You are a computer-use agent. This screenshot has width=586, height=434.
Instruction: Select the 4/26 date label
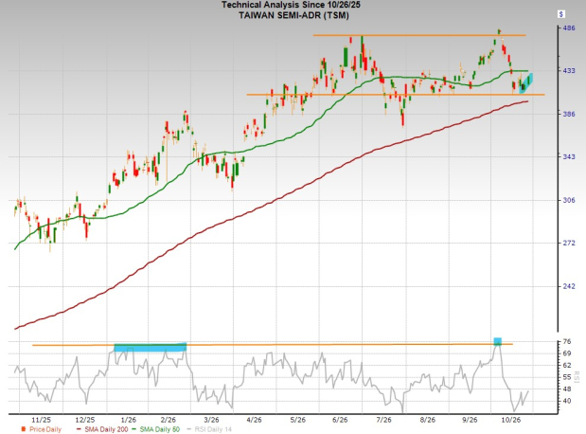255,420
